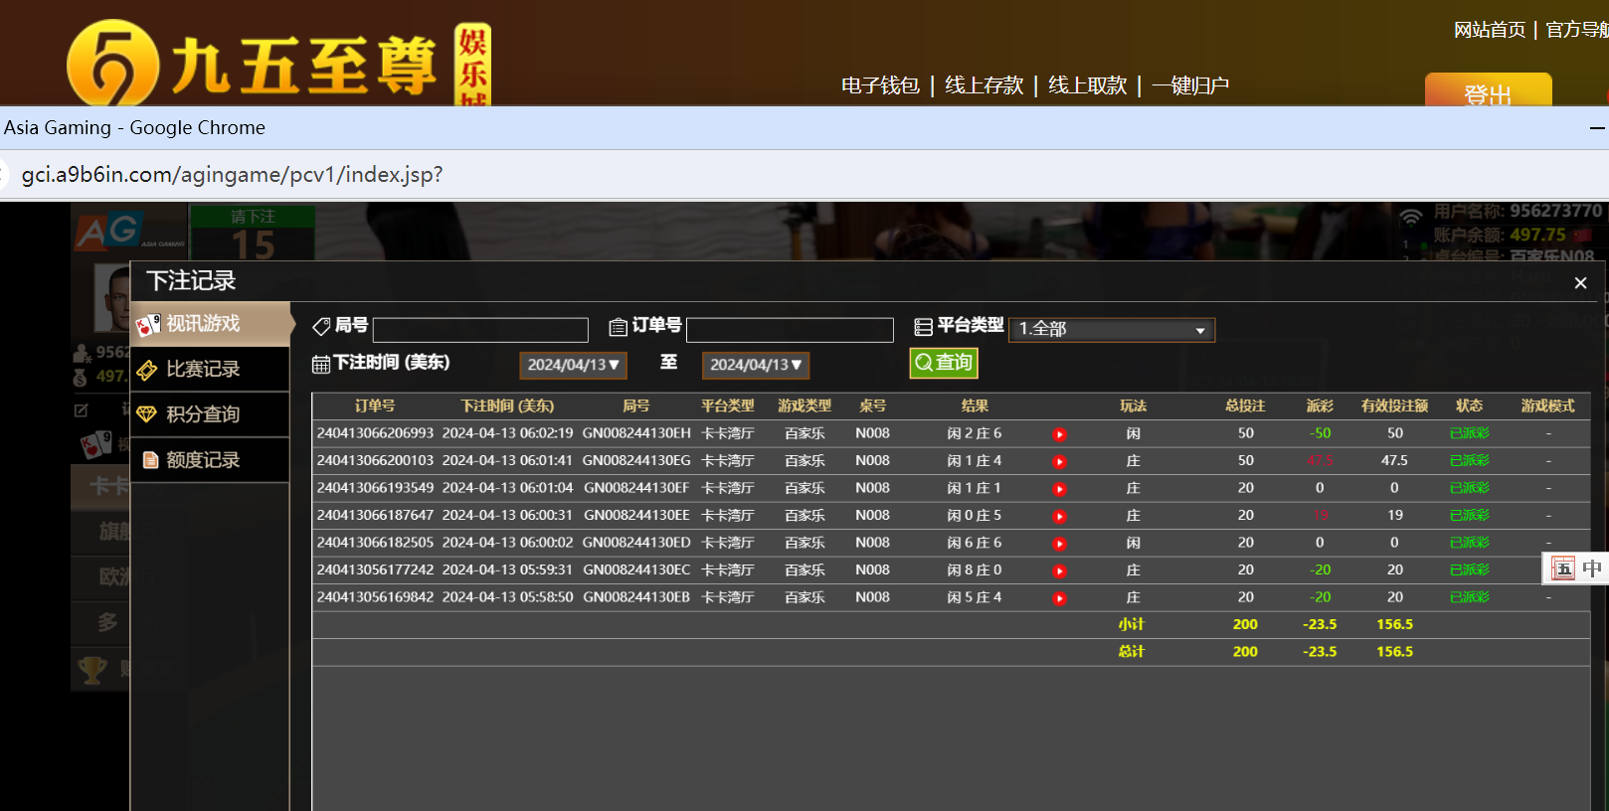1609x811 pixels.
Task: Play video replay for order 240413066193549
Action: (1060, 489)
